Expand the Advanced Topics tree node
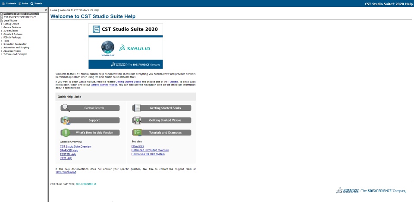The width and height of the screenshot is (414, 202). (x=2, y=51)
